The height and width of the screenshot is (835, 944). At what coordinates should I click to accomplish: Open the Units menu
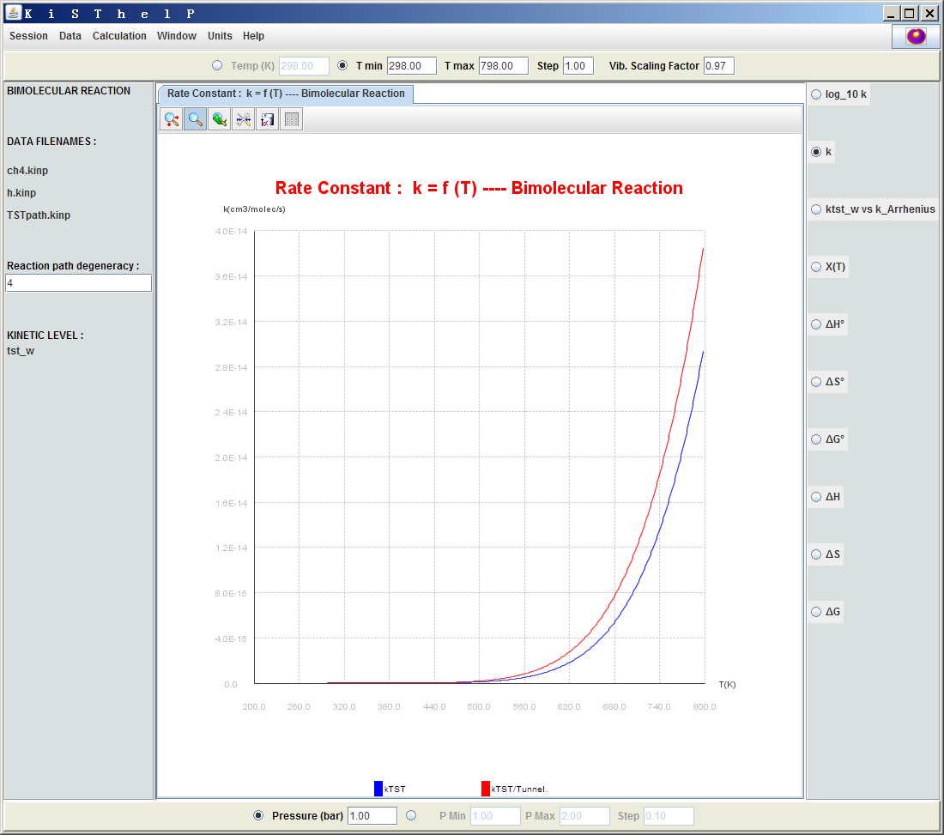[220, 36]
